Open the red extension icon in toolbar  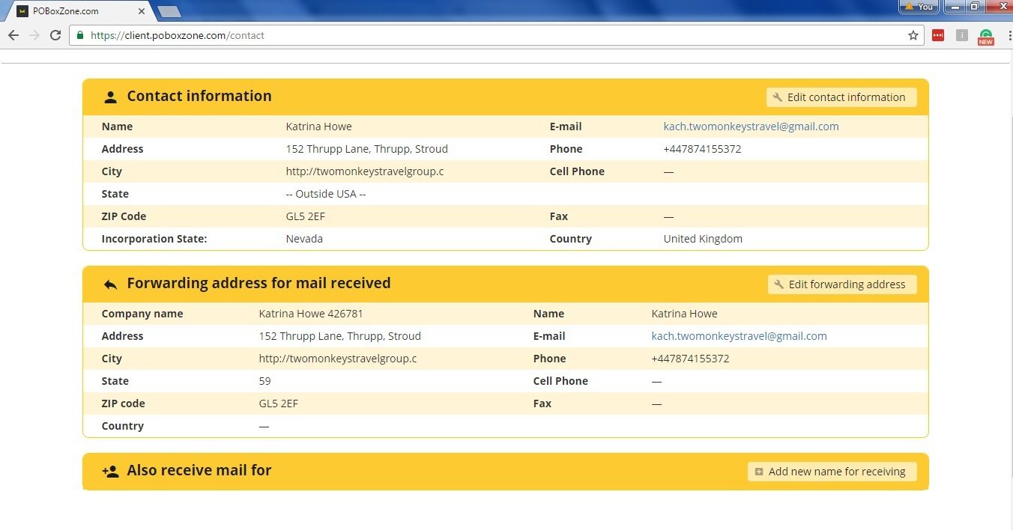coord(938,35)
